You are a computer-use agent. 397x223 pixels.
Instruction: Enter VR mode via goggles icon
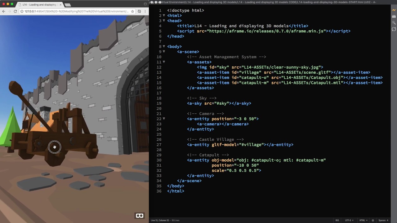click(140, 216)
